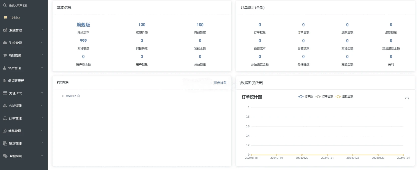Toggle 订单数 series in chart legend
Viewport: 418px width, 170px height.
[x=305, y=96]
